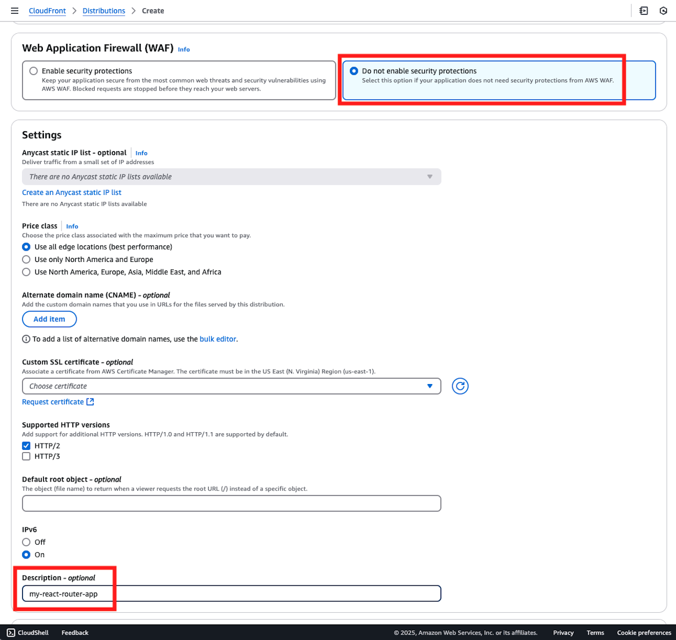This screenshot has width=676, height=640.
Task: Refresh the SSL certificate list
Action: click(x=460, y=386)
